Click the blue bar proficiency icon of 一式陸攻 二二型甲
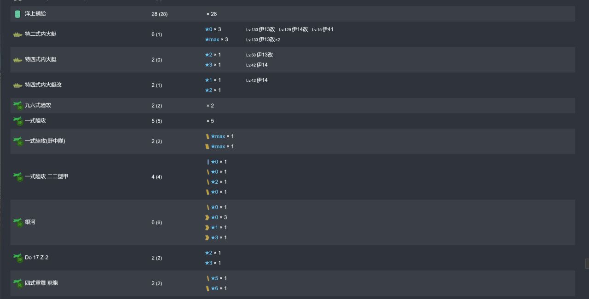Image resolution: width=589 pixels, height=299 pixels. click(x=208, y=162)
